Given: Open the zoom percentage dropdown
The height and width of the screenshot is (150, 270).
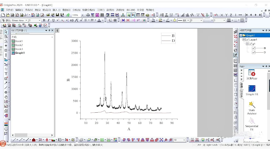Looking at the screenshot, I should [82, 15].
